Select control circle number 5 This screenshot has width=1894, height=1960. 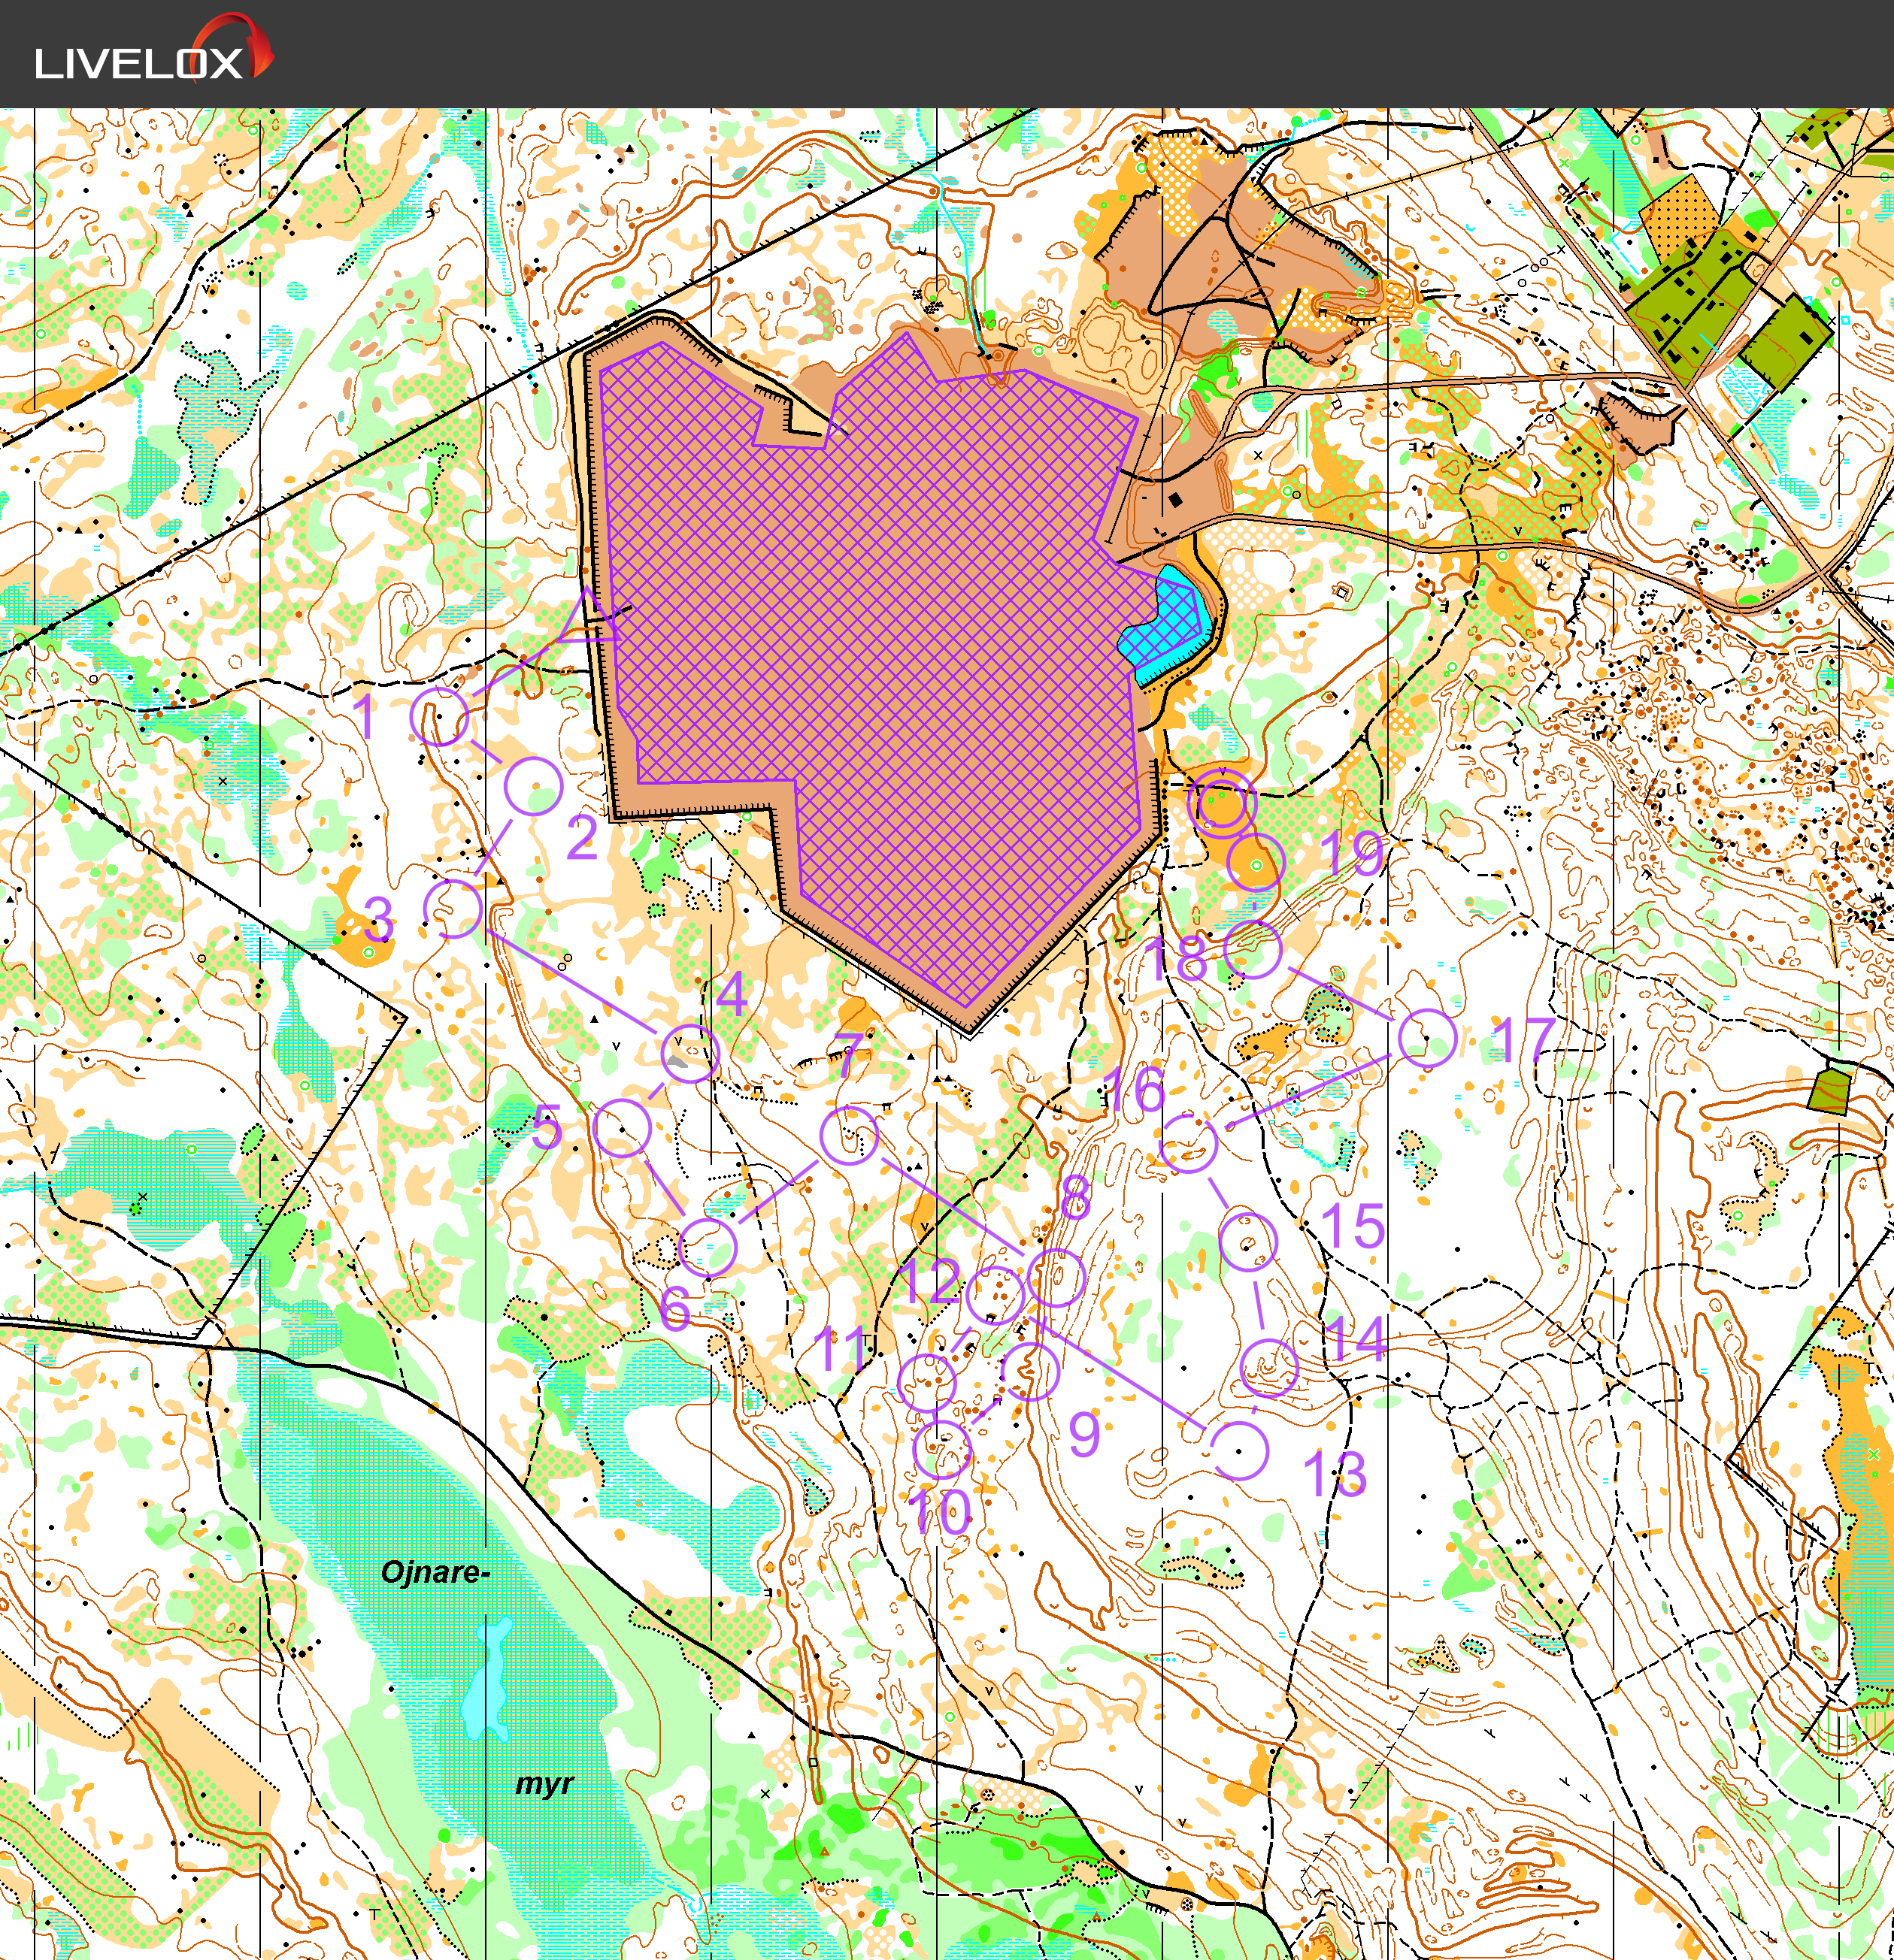point(623,1128)
